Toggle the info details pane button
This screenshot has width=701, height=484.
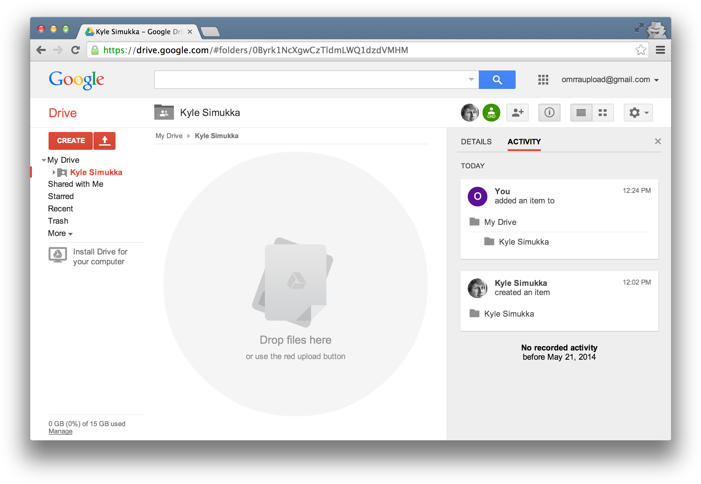549,113
